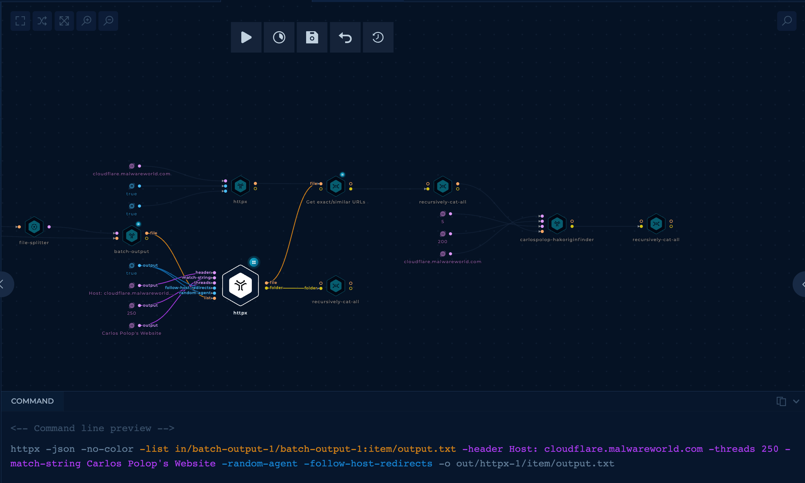805x483 pixels.
Task: Click the shuffle auto-layout icon
Action: click(x=42, y=21)
